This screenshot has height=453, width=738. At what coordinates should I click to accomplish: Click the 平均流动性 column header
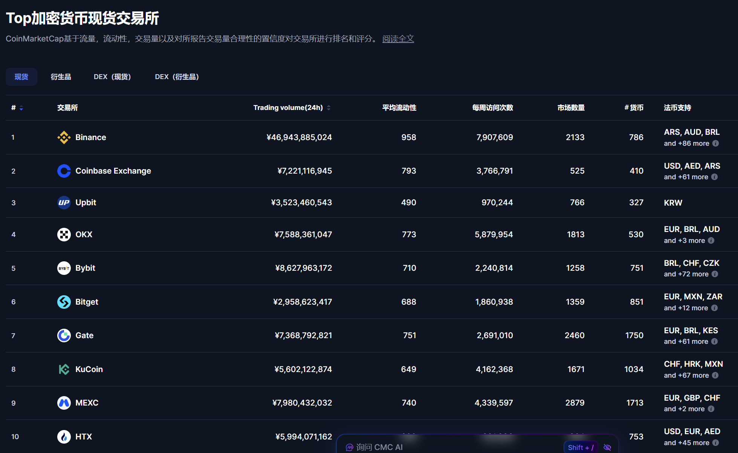[x=399, y=108]
